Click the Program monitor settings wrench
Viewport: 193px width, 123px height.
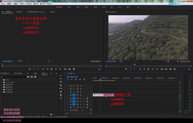(178, 61)
